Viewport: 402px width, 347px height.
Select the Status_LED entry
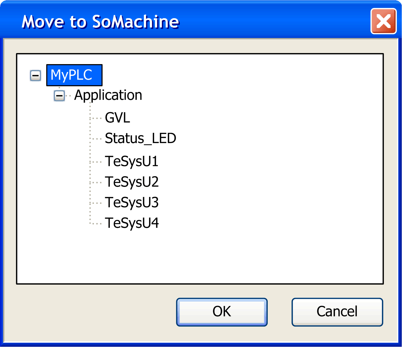(x=141, y=138)
